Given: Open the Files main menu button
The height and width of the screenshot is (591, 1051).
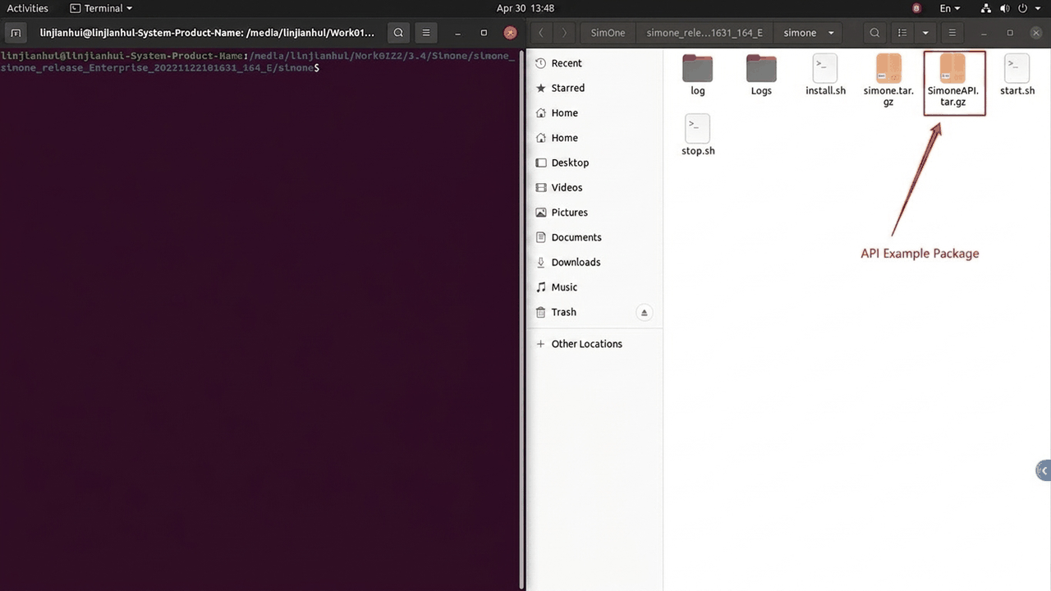Looking at the screenshot, I should click(952, 33).
